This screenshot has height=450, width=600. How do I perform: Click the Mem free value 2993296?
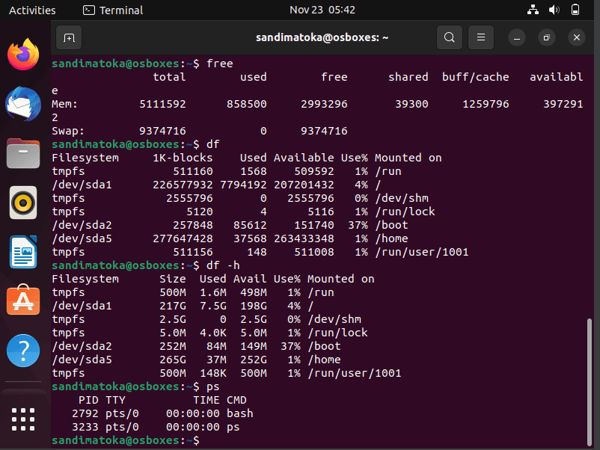324,104
